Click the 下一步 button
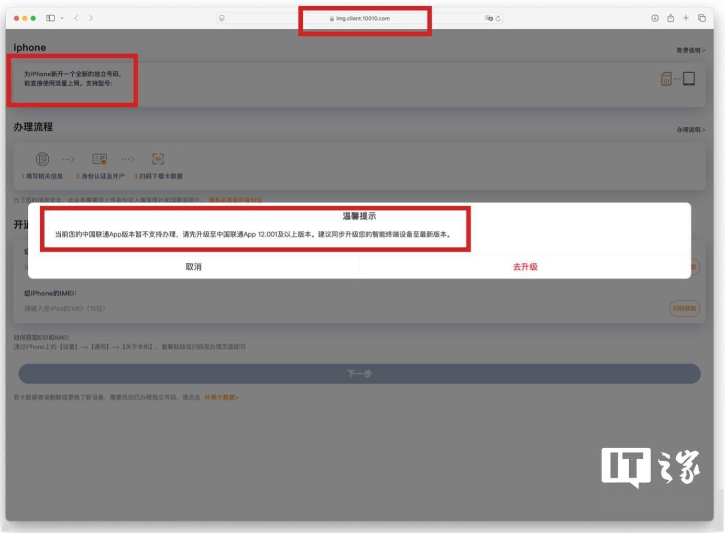 (x=359, y=373)
